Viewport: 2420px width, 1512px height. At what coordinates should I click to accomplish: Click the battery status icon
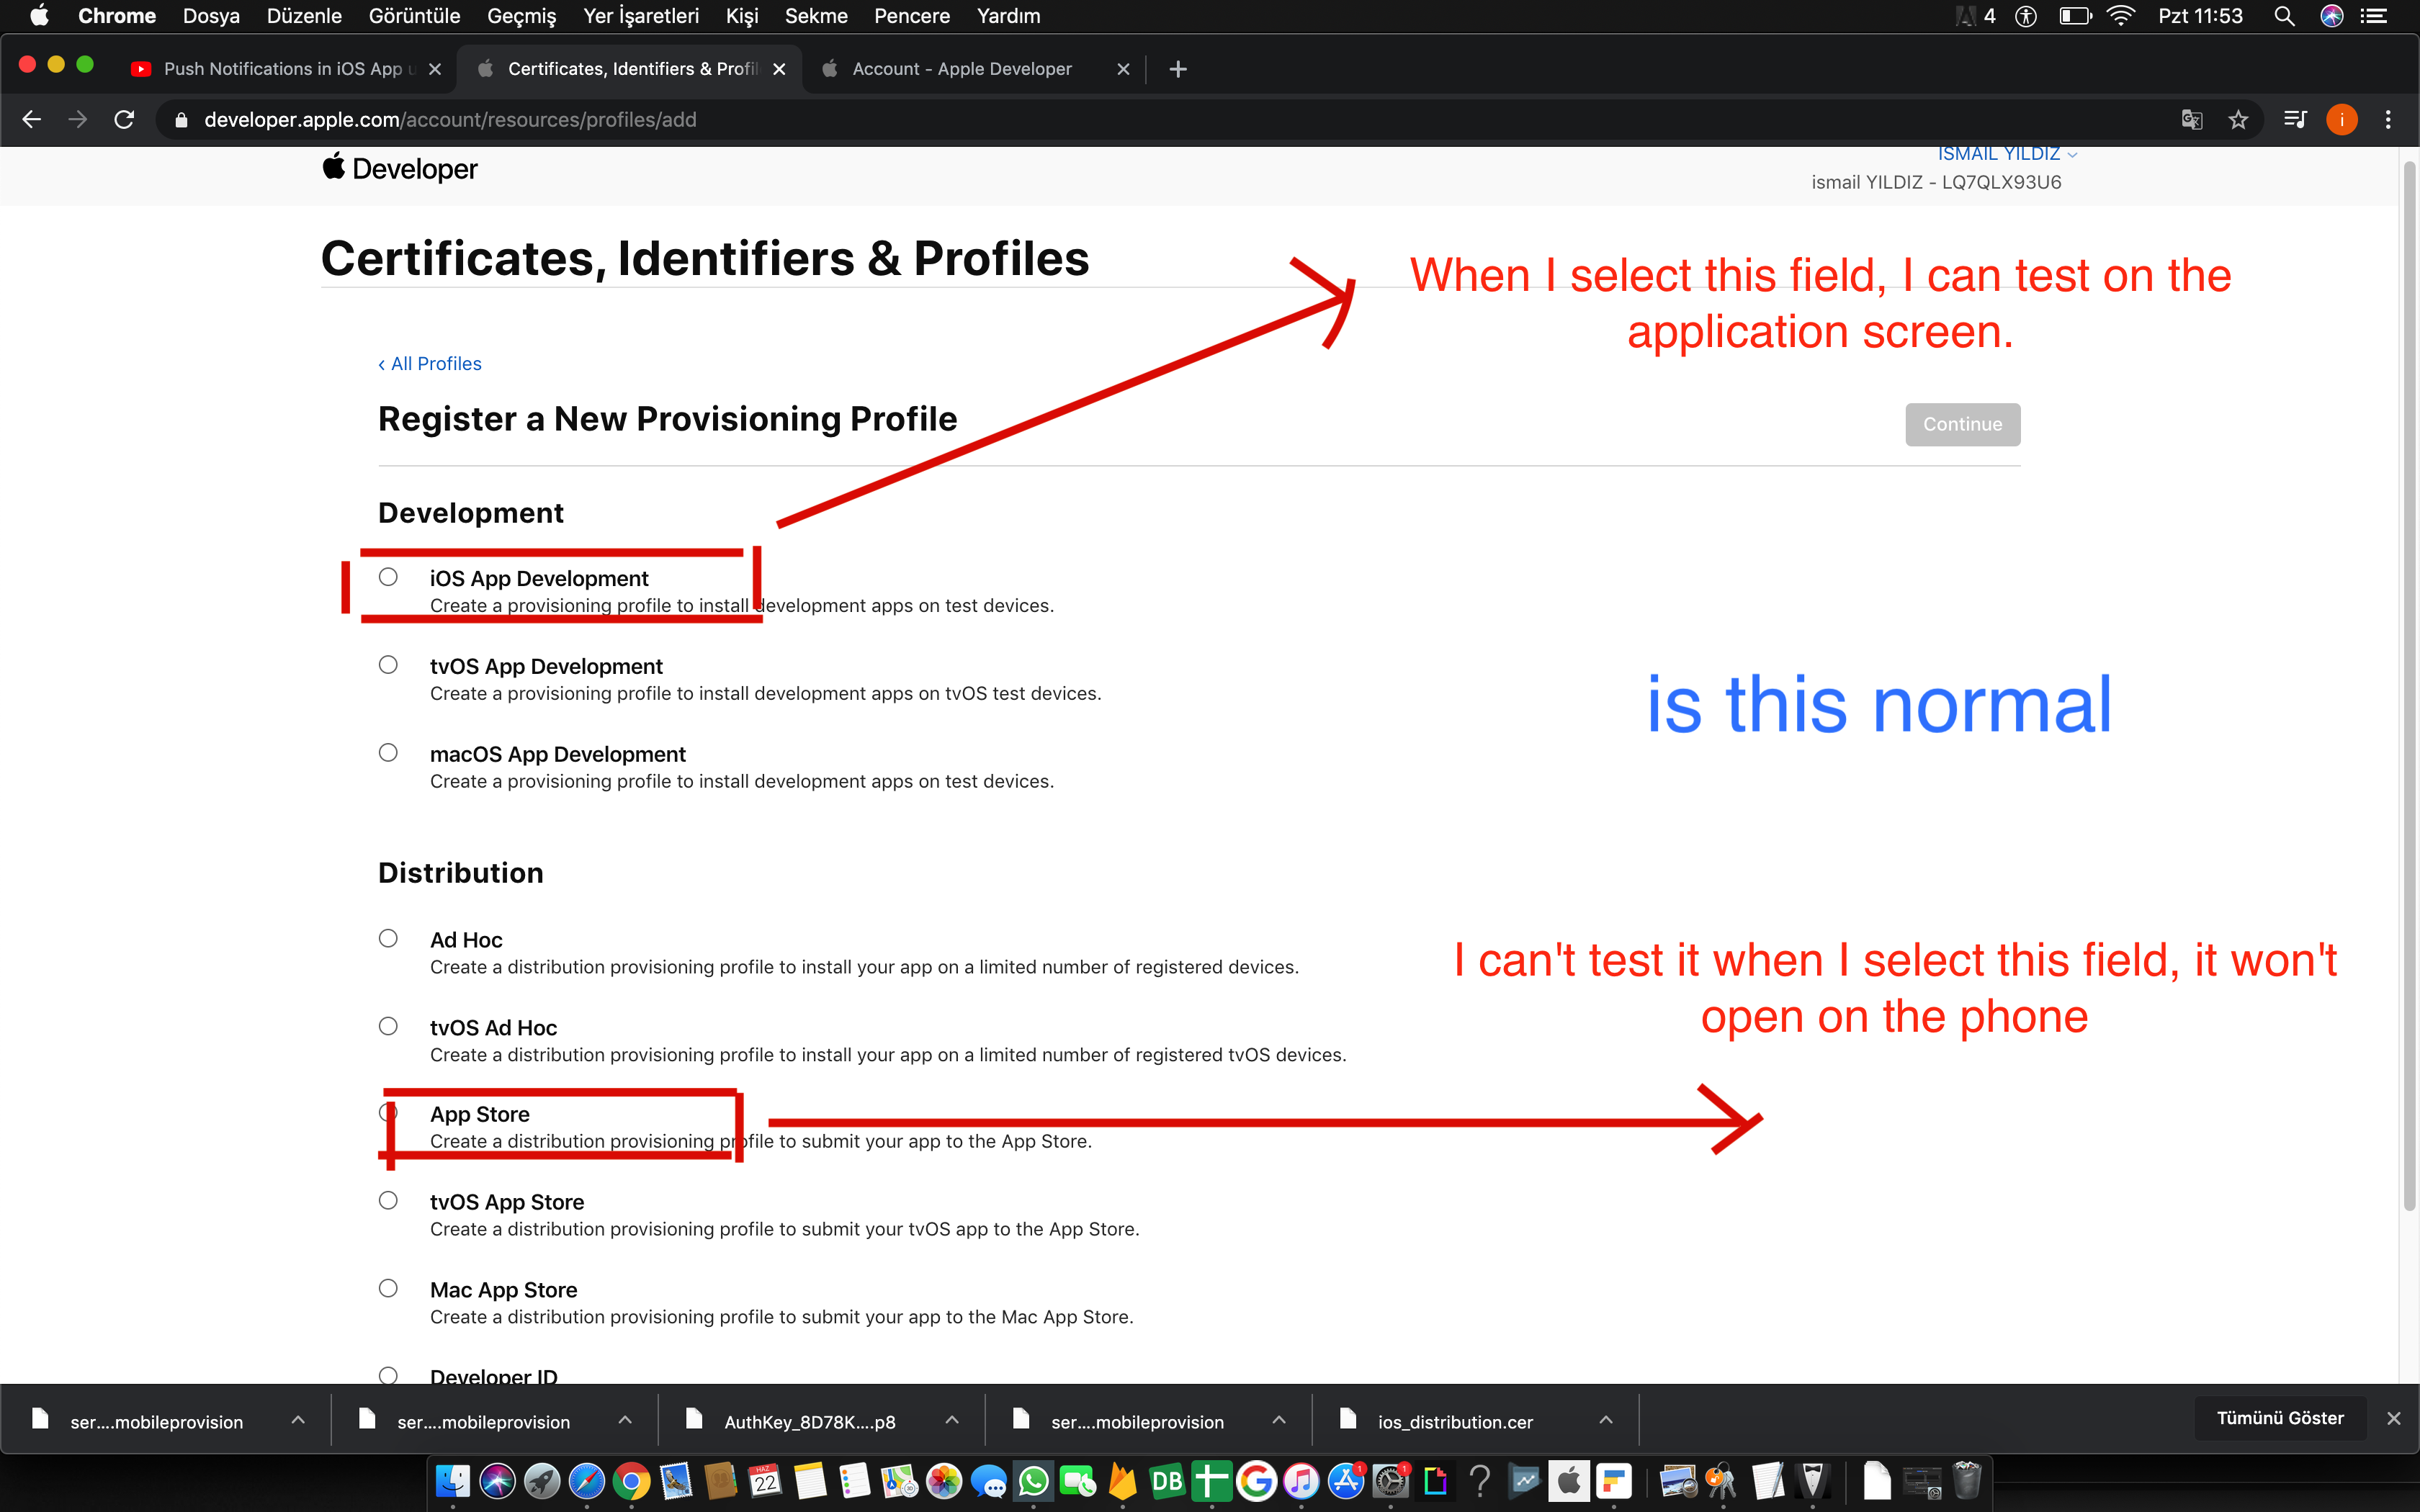2076,16
